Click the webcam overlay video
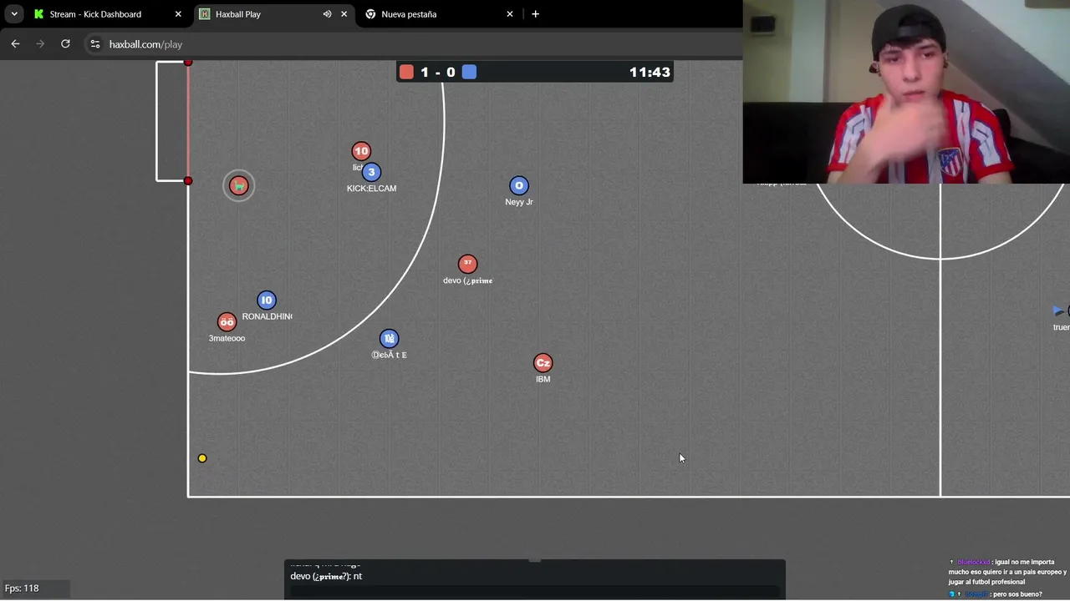 coord(906,92)
